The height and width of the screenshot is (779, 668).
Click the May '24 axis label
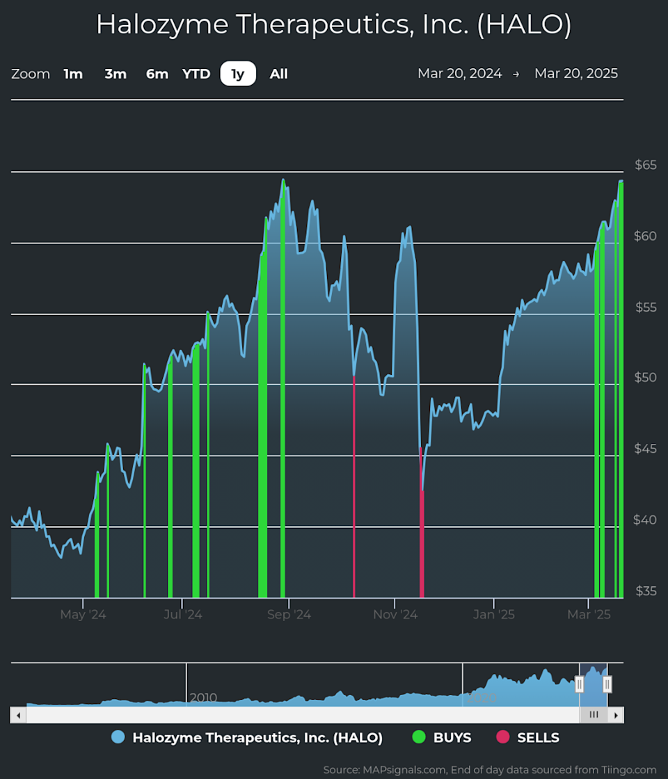point(83,615)
